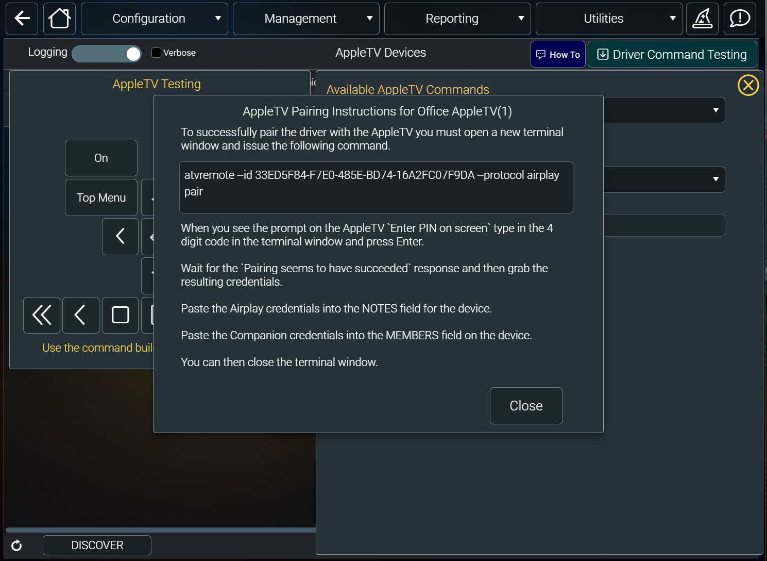Expand the Reporting menu
Screen dimensions: 767x561
(x=457, y=19)
